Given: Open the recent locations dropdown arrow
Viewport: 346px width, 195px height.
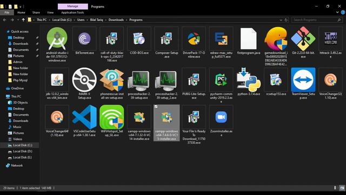Looking at the screenshot, I should point(18,20).
